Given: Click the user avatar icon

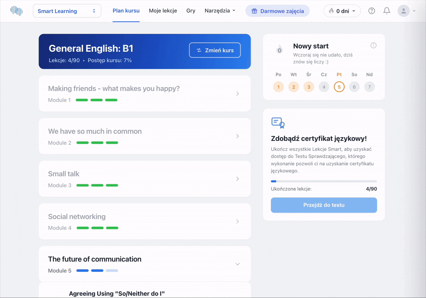Looking at the screenshot, I should (403, 11).
